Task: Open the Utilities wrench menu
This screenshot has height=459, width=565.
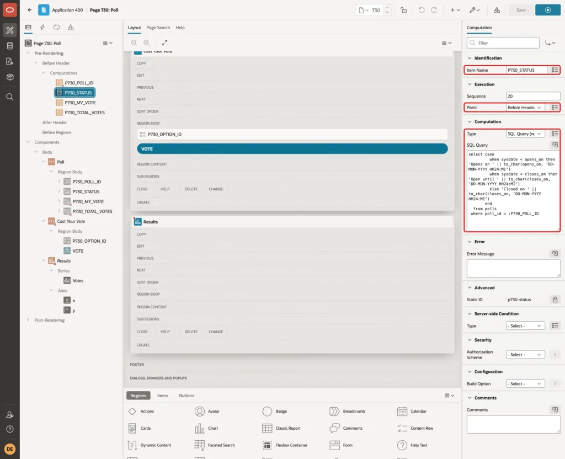Action: point(475,10)
